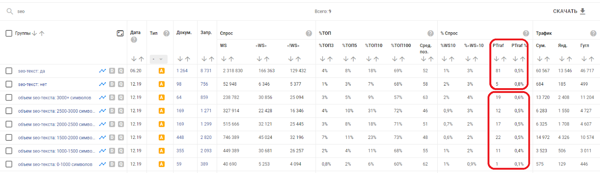The image size is (600, 173).
Task: Click the Сум. traffic column header
Action: [540, 45]
